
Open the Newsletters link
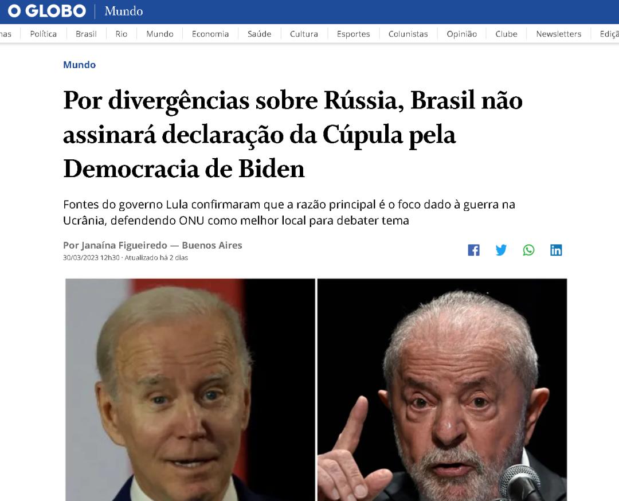pyautogui.click(x=559, y=34)
